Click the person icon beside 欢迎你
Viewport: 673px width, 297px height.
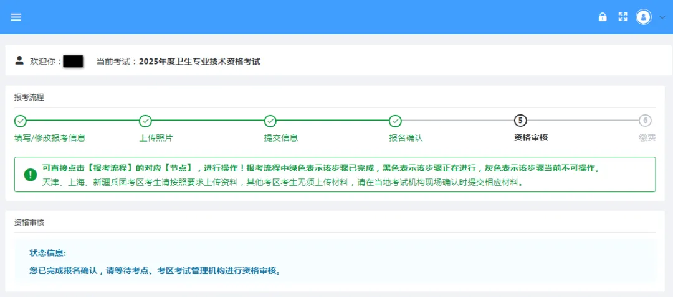click(x=19, y=61)
